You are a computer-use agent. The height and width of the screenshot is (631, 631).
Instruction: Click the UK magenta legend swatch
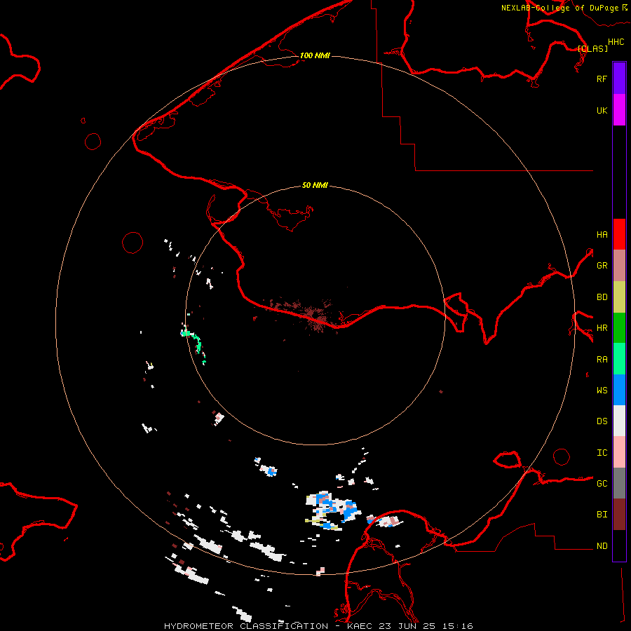click(619, 110)
